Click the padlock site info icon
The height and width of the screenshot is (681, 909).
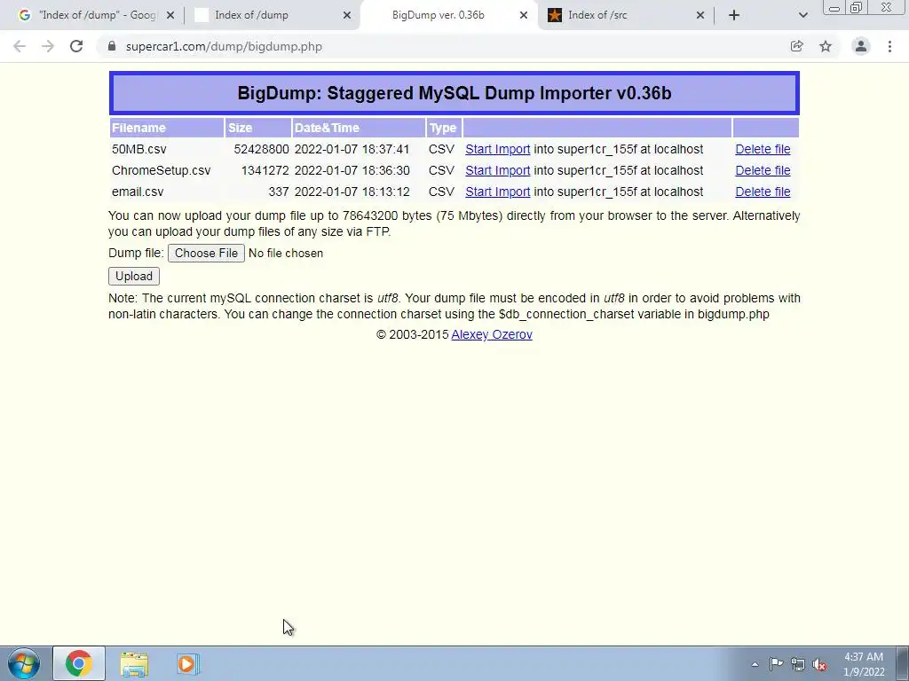[x=112, y=46]
